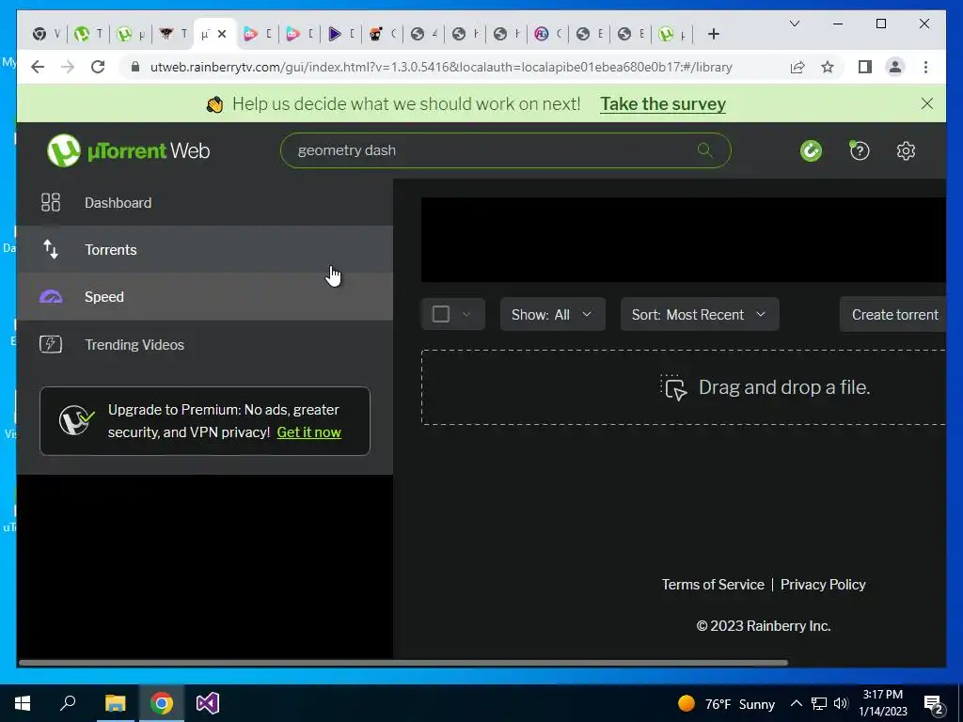Click the volume speaker tray icon
Image resolution: width=963 pixels, height=722 pixels.
click(x=841, y=703)
